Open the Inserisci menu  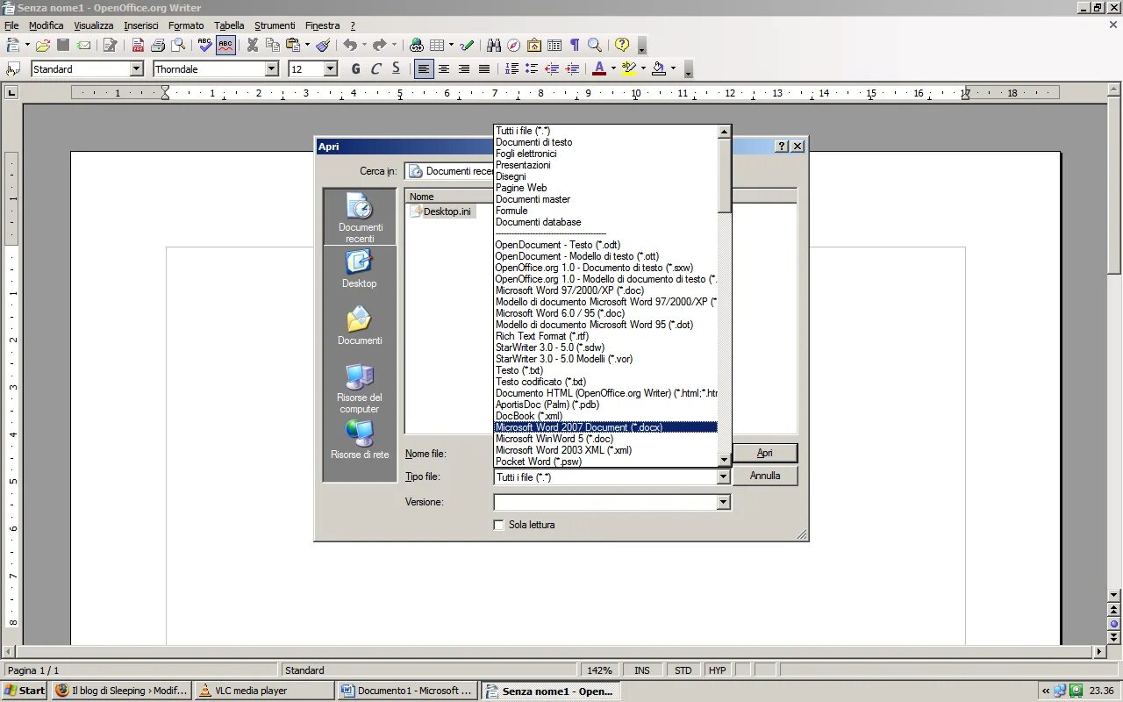(x=141, y=25)
